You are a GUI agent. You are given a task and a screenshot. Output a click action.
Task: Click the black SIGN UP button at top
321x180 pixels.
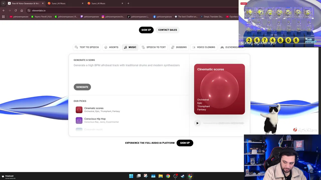tap(146, 30)
